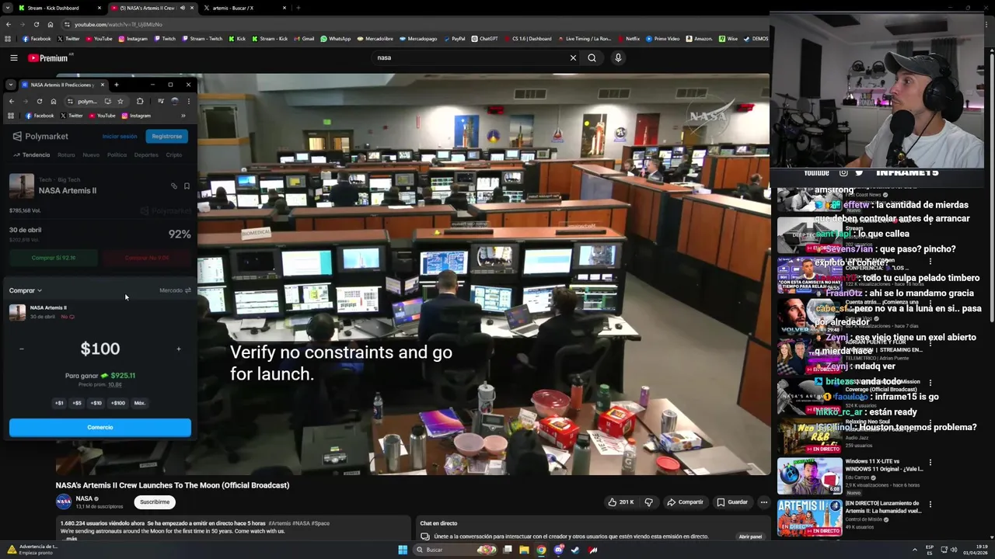Image resolution: width=995 pixels, height=559 pixels.
Task: Click Iniciar sesión on Polymarket
Action: coord(120,136)
